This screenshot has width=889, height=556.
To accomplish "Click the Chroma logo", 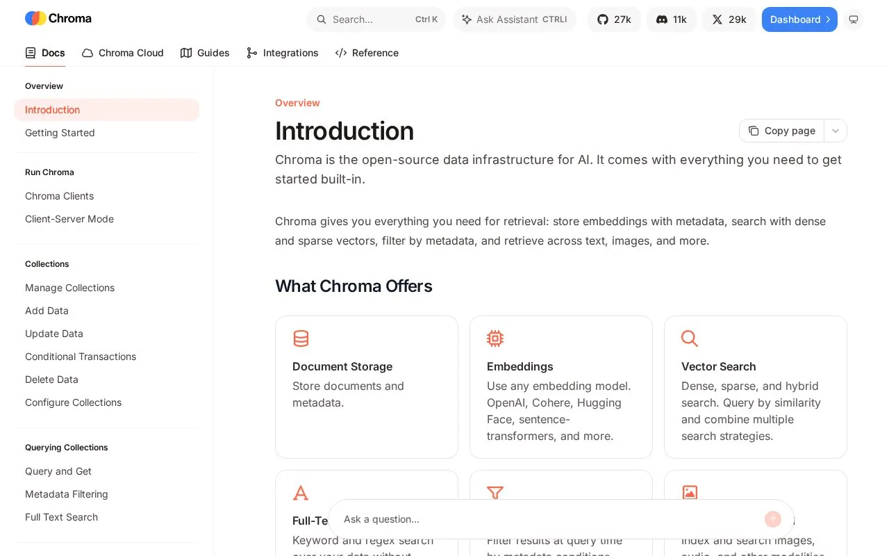I will click(x=58, y=19).
